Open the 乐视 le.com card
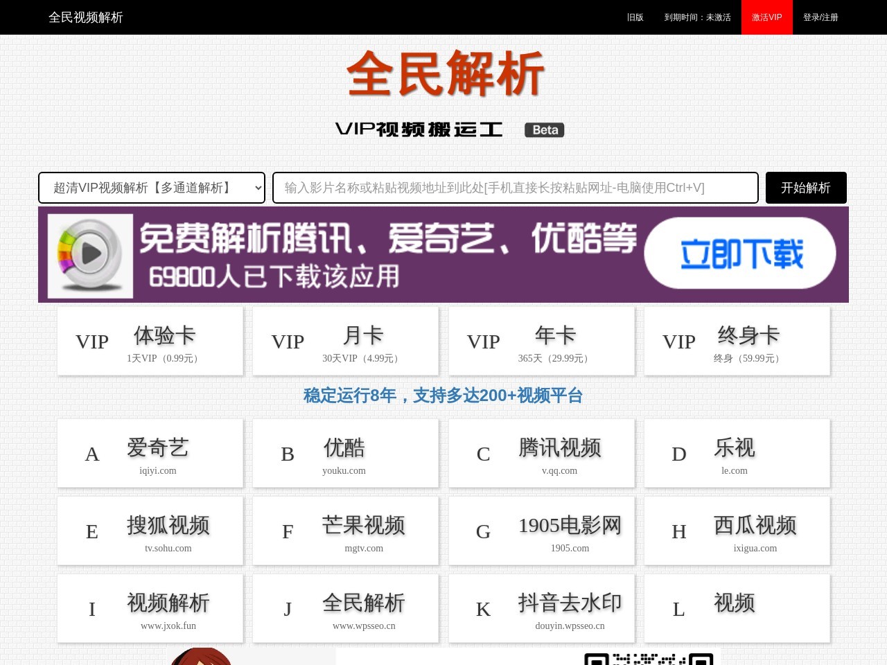This screenshot has height=665, width=887. (737, 454)
